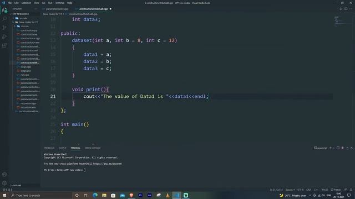
Task: Click Win32 configuration in status bar
Action: 324,190
